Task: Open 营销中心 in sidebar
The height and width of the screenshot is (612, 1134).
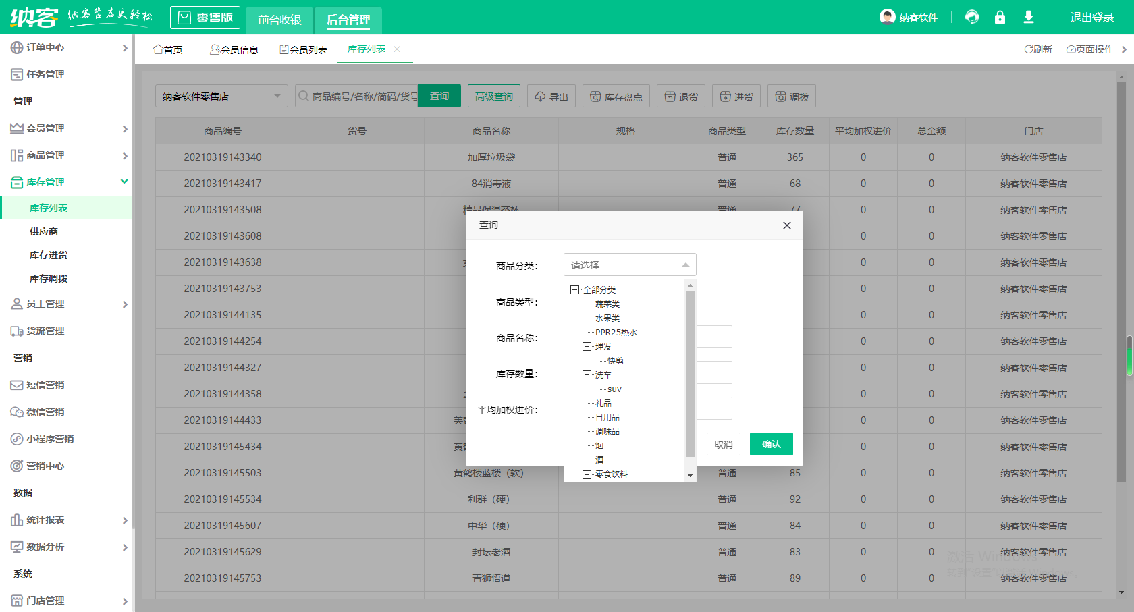Action: point(45,466)
